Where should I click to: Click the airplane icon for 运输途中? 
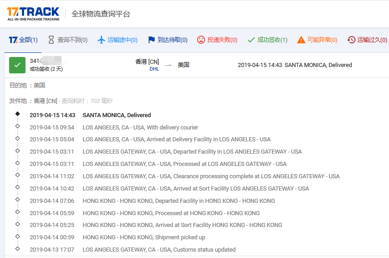(x=102, y=40)
